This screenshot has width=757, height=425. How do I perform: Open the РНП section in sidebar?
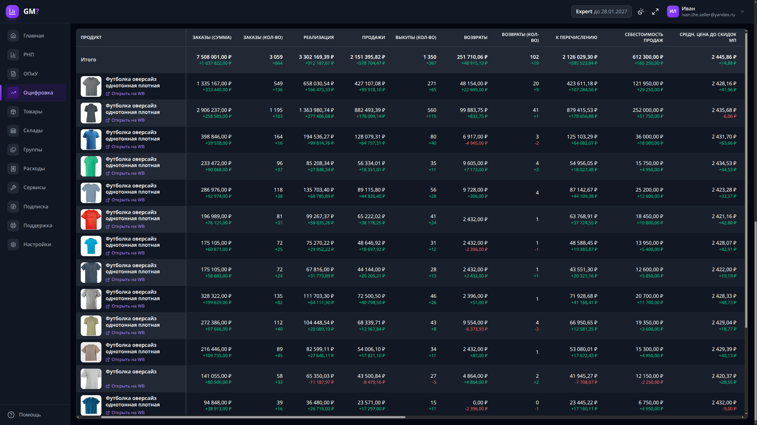(29, 55)
